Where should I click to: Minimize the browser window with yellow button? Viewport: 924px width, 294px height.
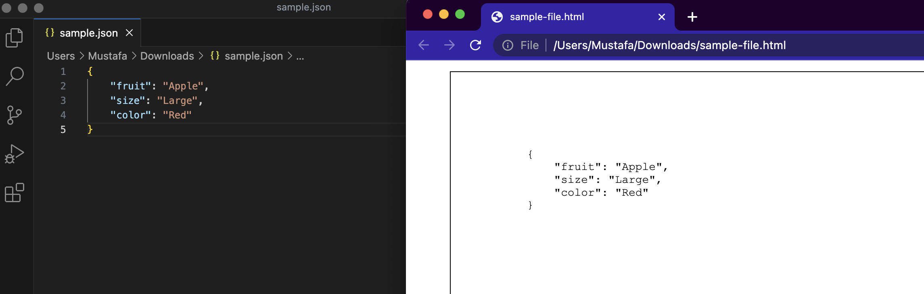pos(444,14)
